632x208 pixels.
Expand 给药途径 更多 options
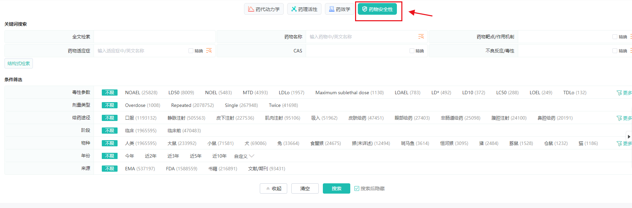[x=627, y=118]
